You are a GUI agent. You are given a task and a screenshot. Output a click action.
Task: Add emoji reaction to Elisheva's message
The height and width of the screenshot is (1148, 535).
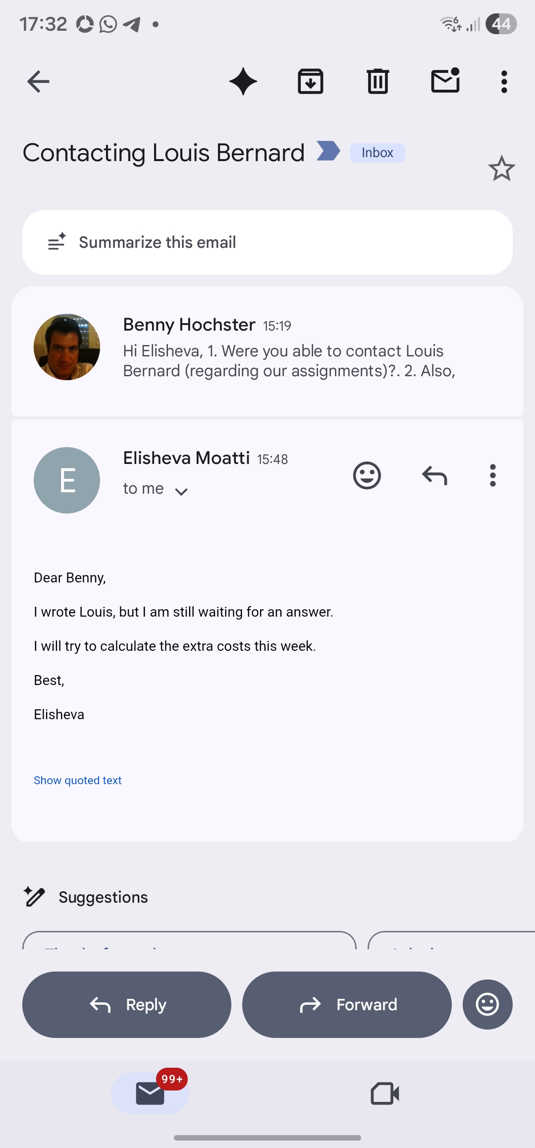tap(367, 476)
